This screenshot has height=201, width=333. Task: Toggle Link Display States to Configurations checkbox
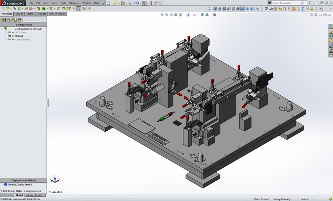pyautogui.click(x=1, y=191)
